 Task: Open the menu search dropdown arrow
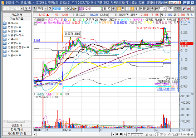(x=22, y=9)
